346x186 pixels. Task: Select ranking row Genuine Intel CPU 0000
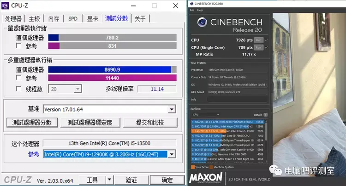coord(227,154)
